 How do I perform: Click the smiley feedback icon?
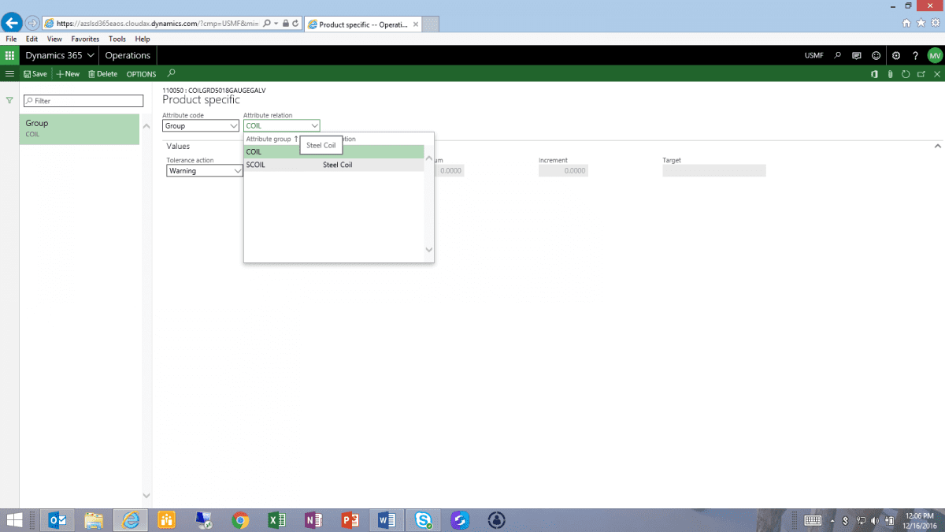point(876,55)
